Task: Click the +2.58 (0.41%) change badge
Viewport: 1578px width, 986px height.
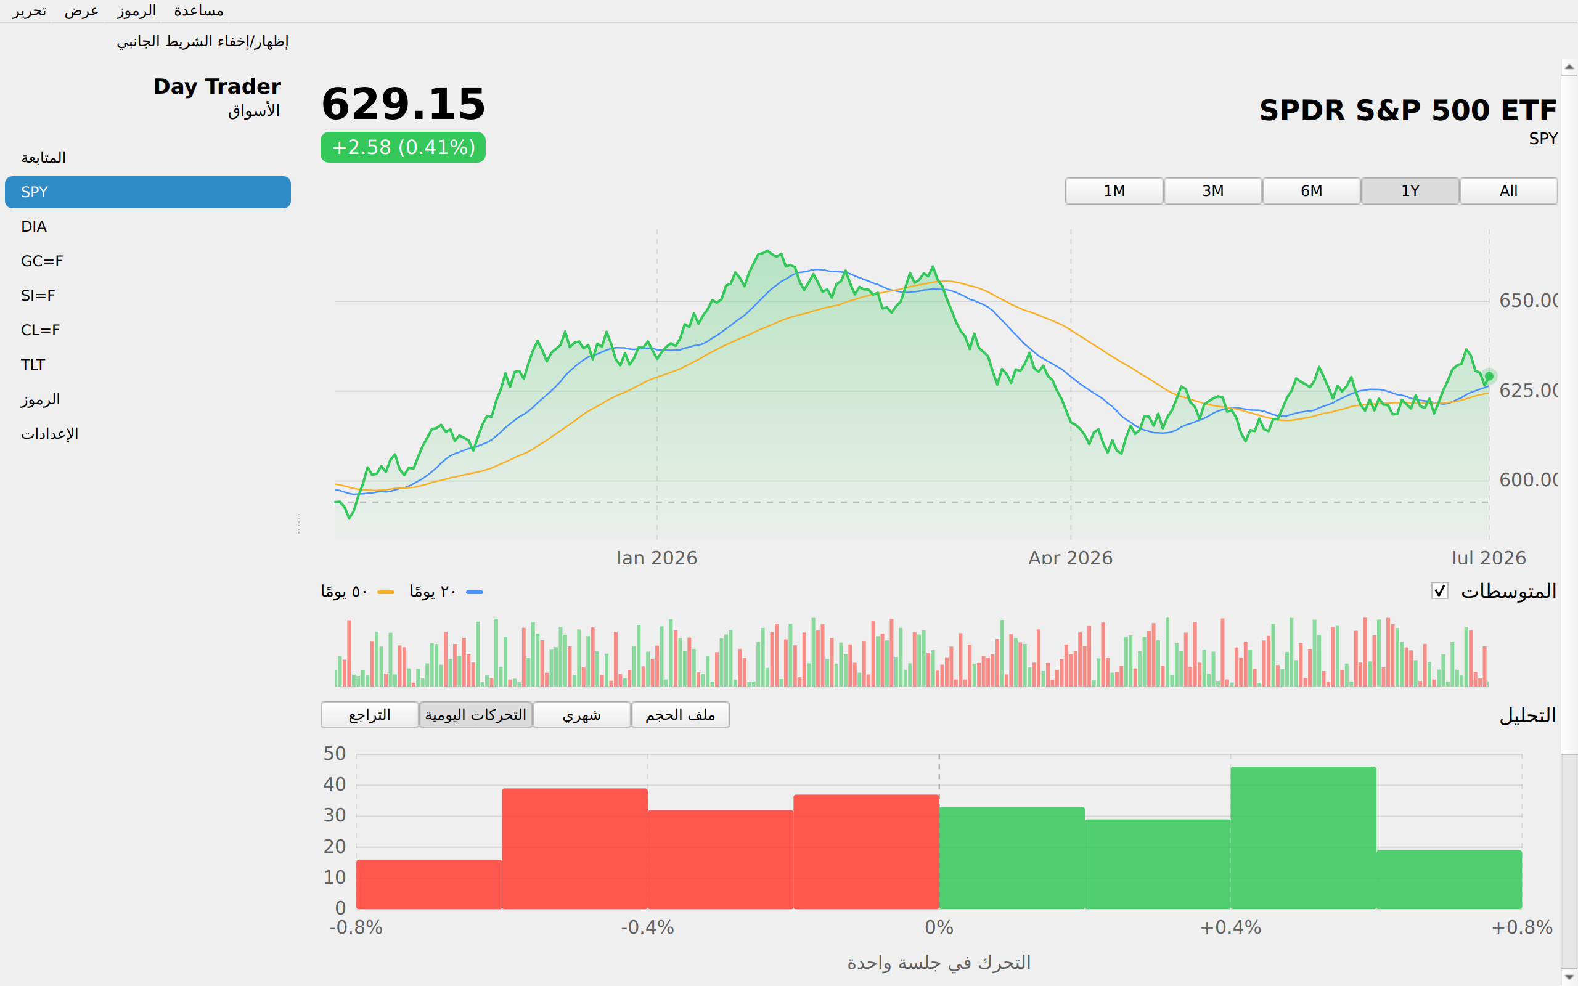Action: 403,147
